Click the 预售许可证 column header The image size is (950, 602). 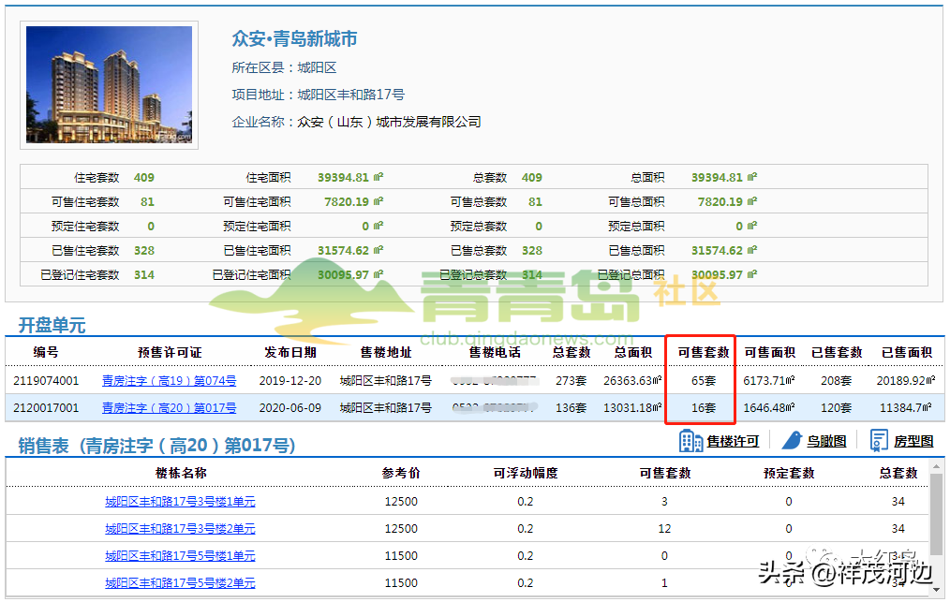click(x=169, y=352)
